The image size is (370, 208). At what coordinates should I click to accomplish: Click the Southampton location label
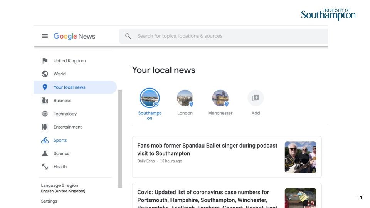tap(150, 116)
